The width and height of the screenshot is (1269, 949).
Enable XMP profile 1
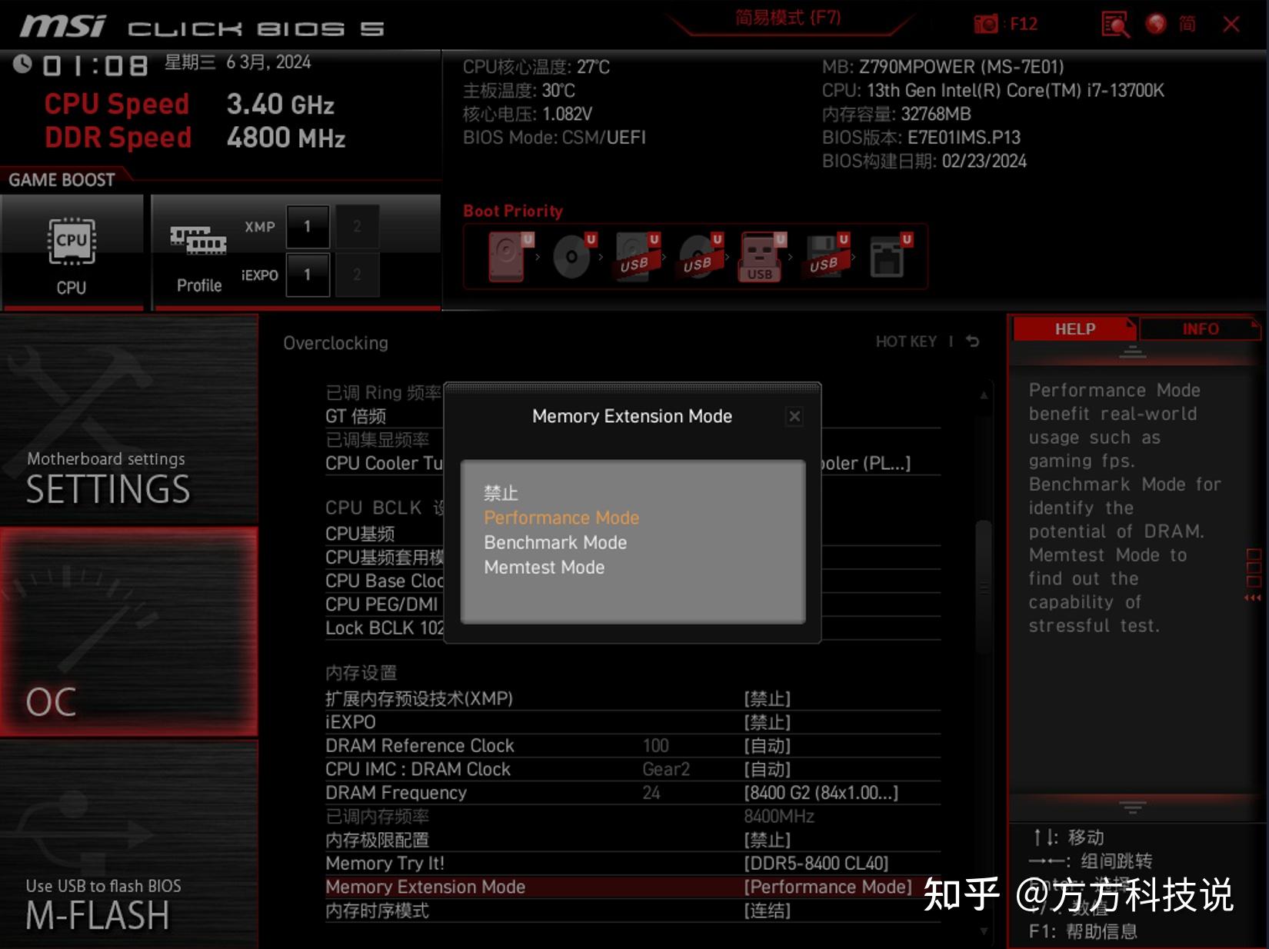(308, 226)
